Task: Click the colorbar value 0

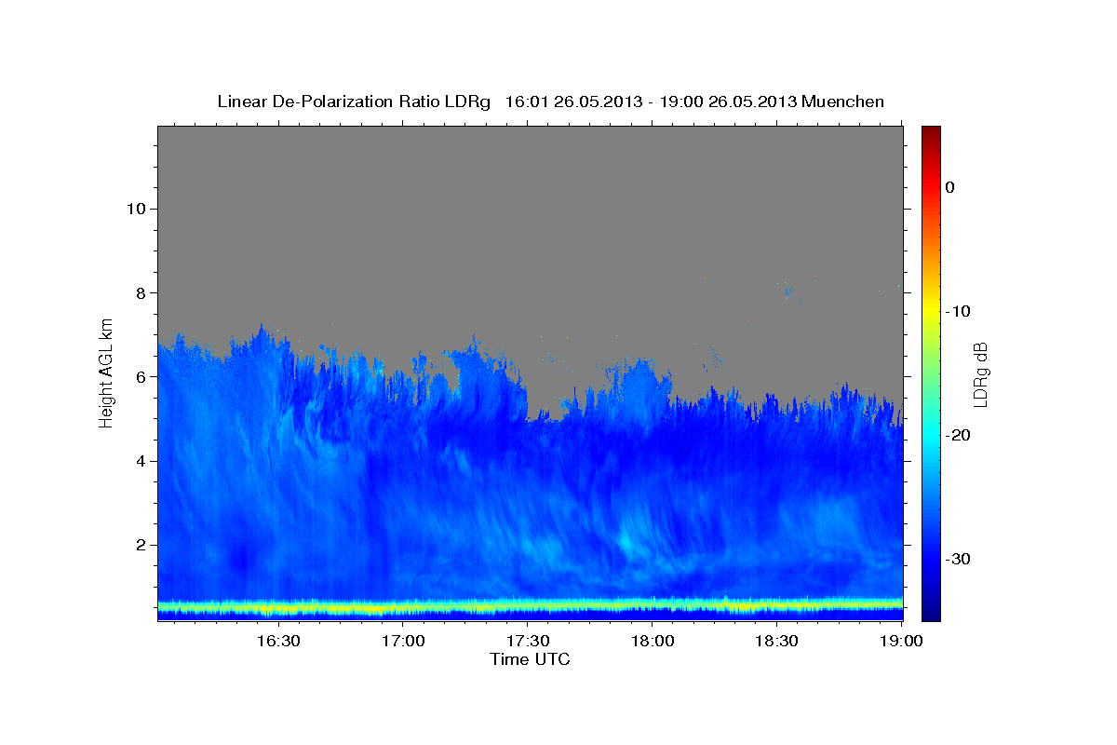Action: click(949, 187)
